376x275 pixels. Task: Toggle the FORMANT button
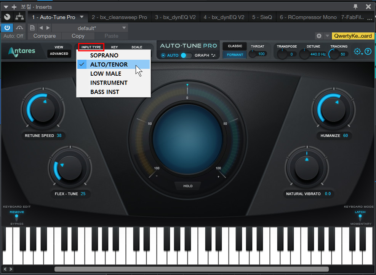pos(235,55)
